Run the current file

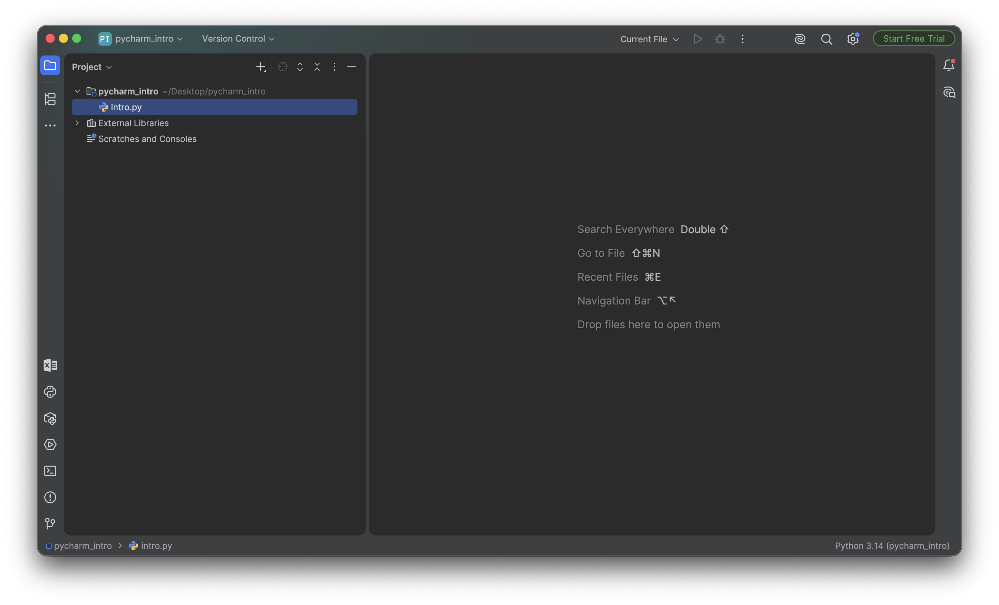click(697, 39)
